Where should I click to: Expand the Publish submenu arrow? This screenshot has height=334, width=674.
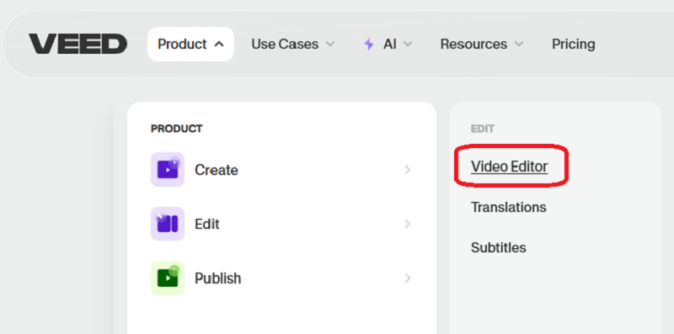pos(408,278)
